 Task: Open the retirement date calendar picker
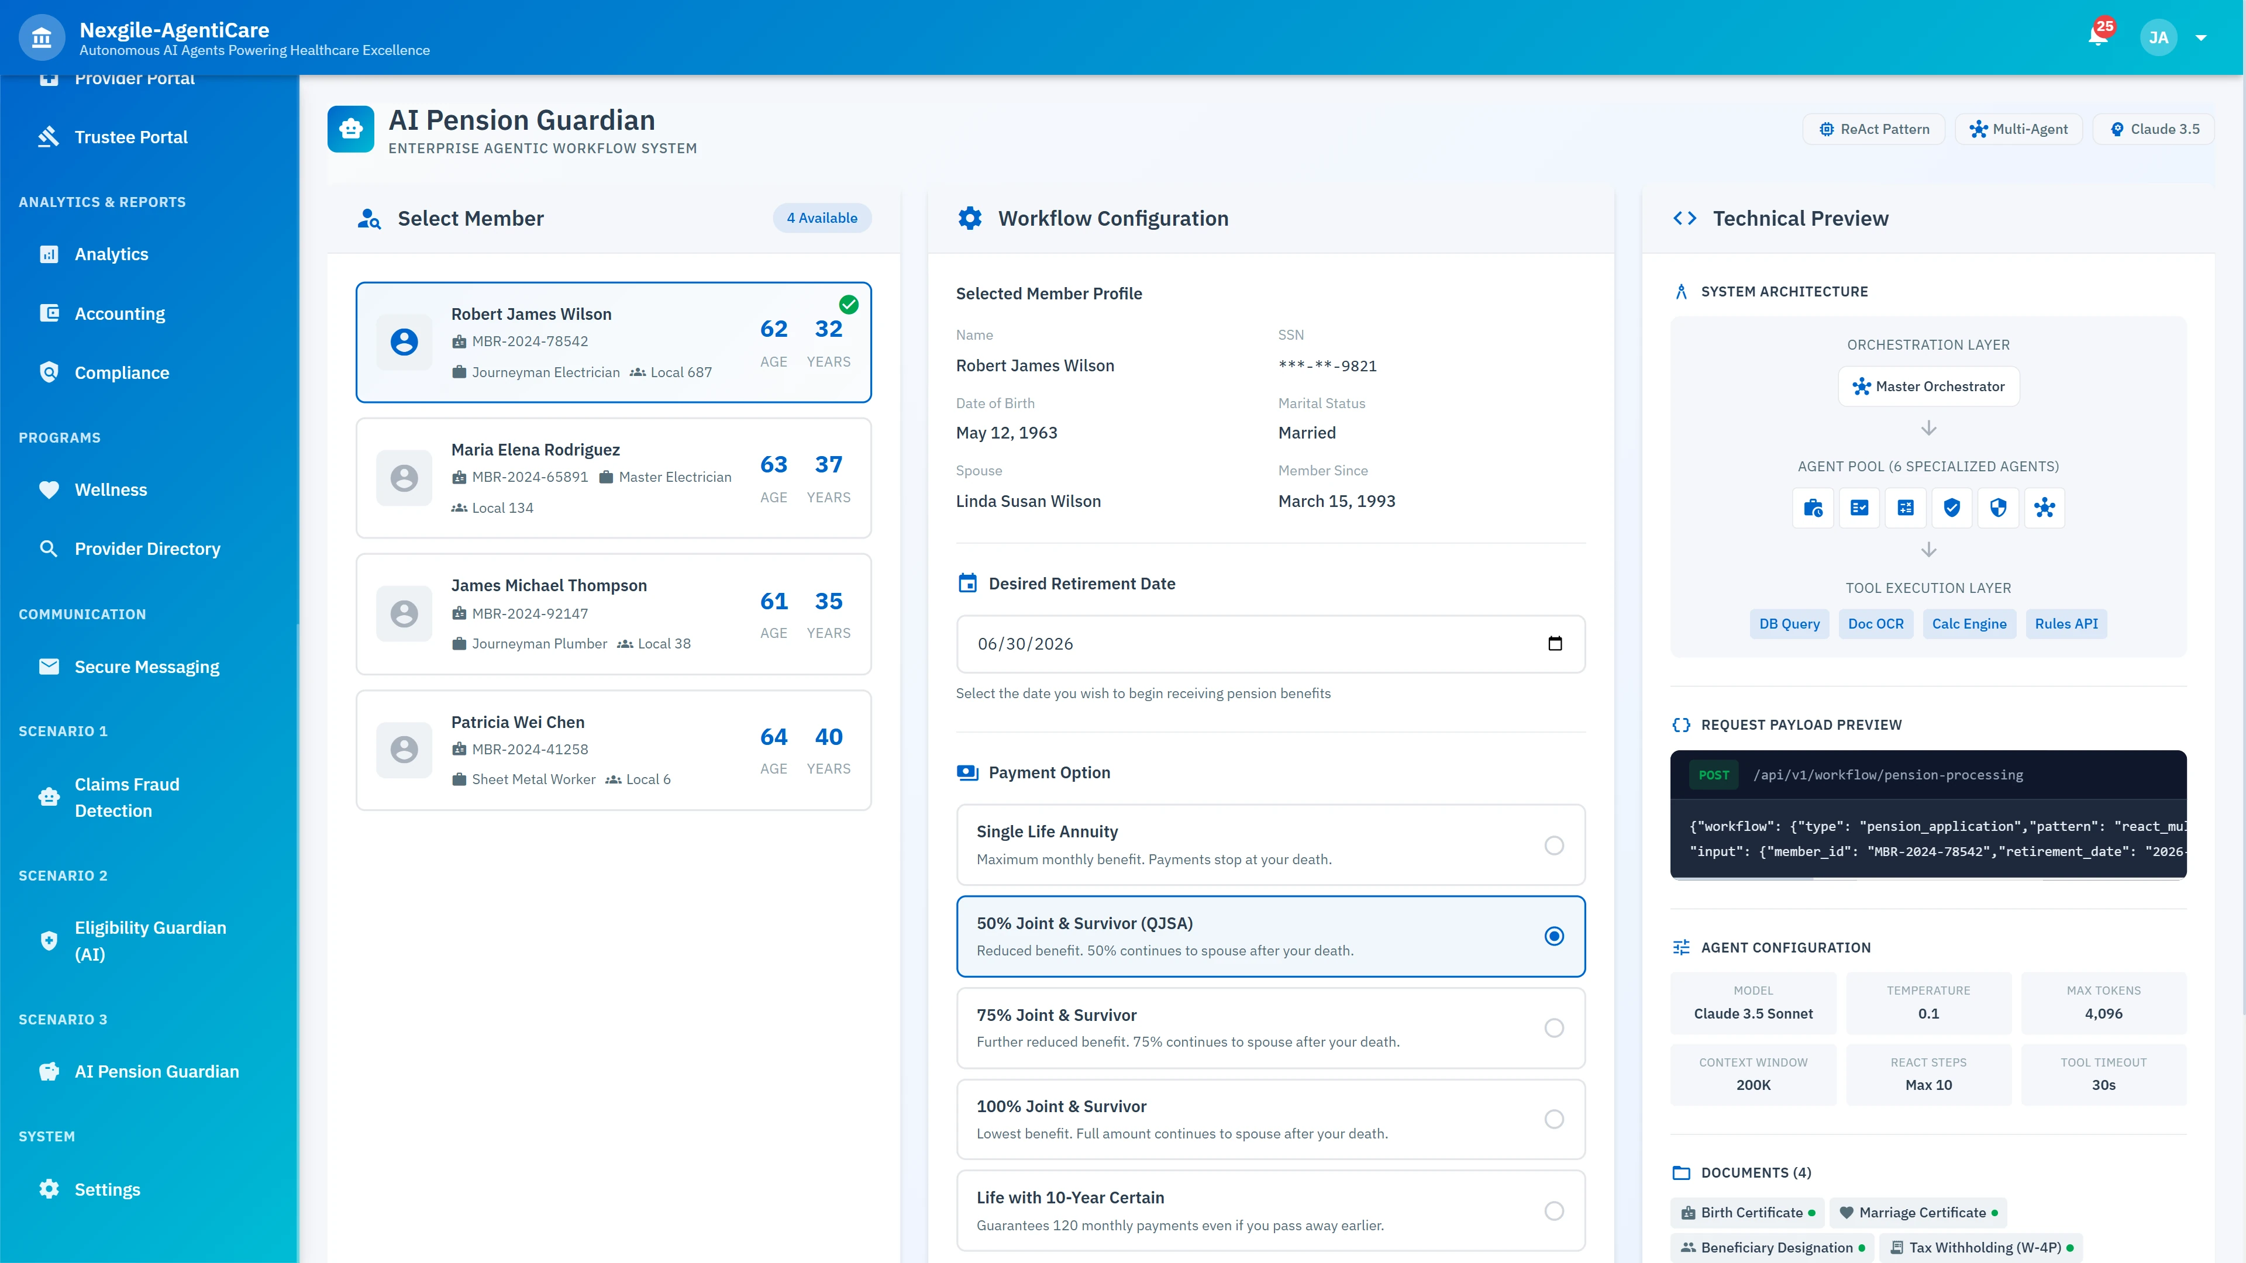(x=1556, y=643)
